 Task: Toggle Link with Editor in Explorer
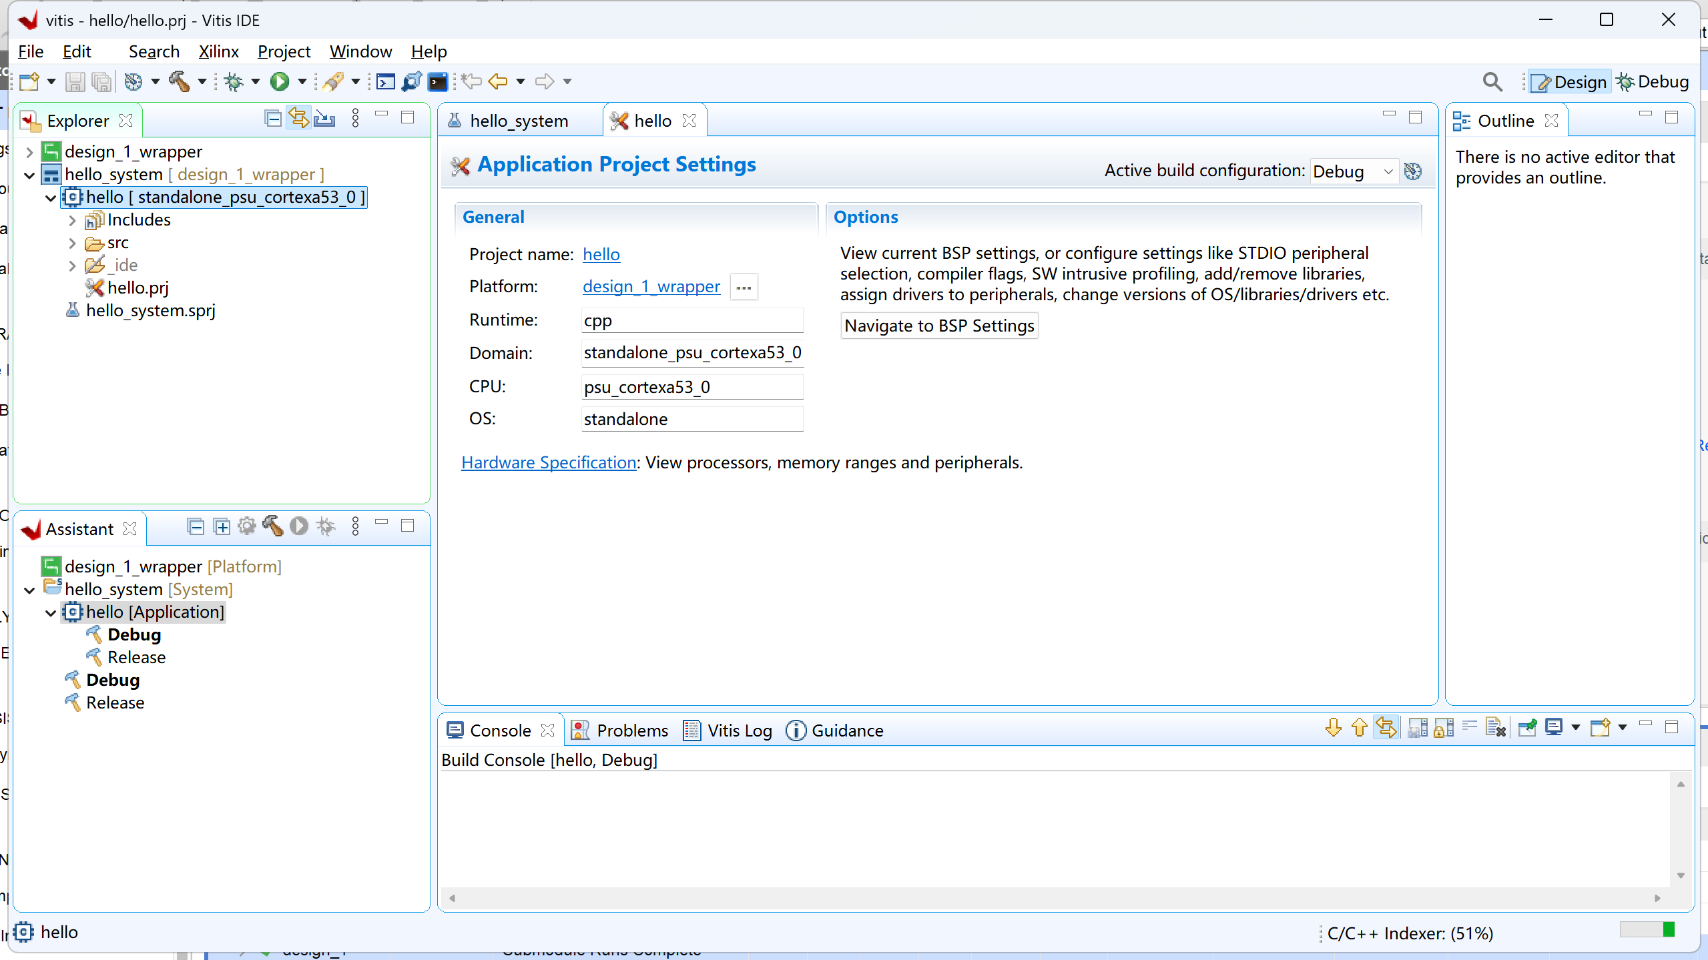(298, 119)
